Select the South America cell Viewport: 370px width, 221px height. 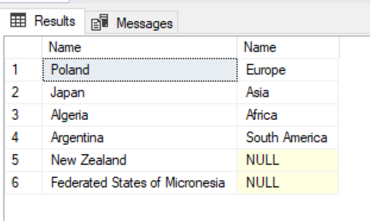288,138
